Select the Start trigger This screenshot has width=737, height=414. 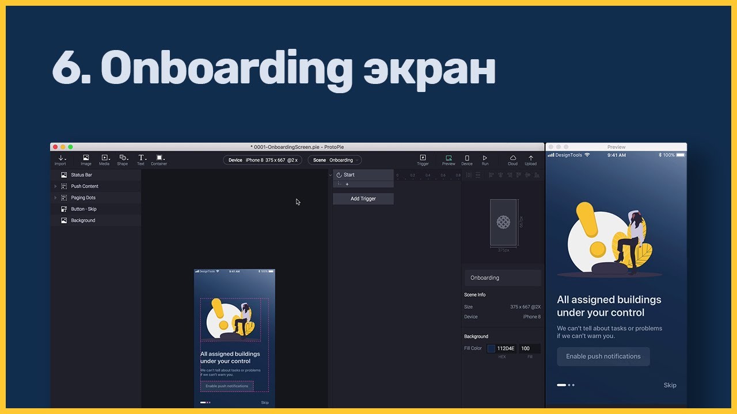363,175
